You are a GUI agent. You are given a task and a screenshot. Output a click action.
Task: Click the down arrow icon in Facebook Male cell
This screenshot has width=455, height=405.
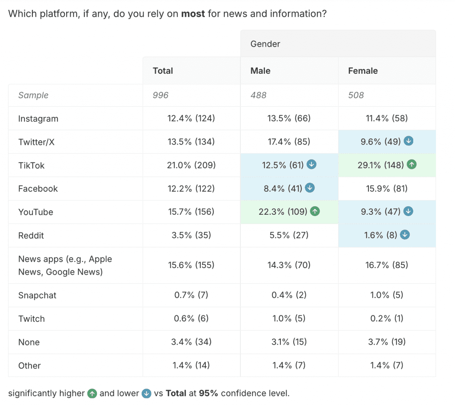310,188
